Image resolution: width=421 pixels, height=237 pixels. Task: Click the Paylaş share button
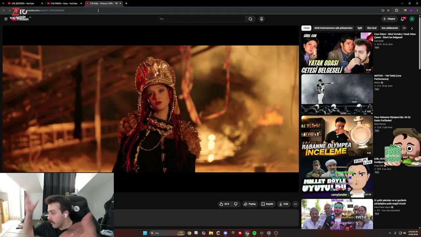pyautogui.click(x=250, y=204)
